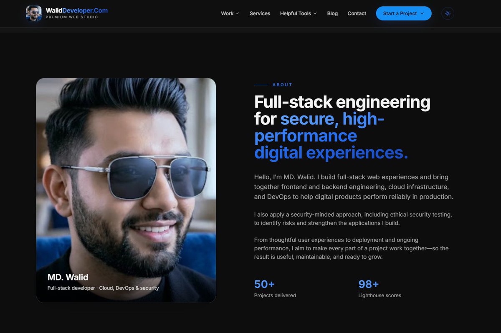Viewport: 501px width, 333px height.
Task: Click the paragraph starting Hello, I'm MD. Walid
Action: [x=354, y=187]
